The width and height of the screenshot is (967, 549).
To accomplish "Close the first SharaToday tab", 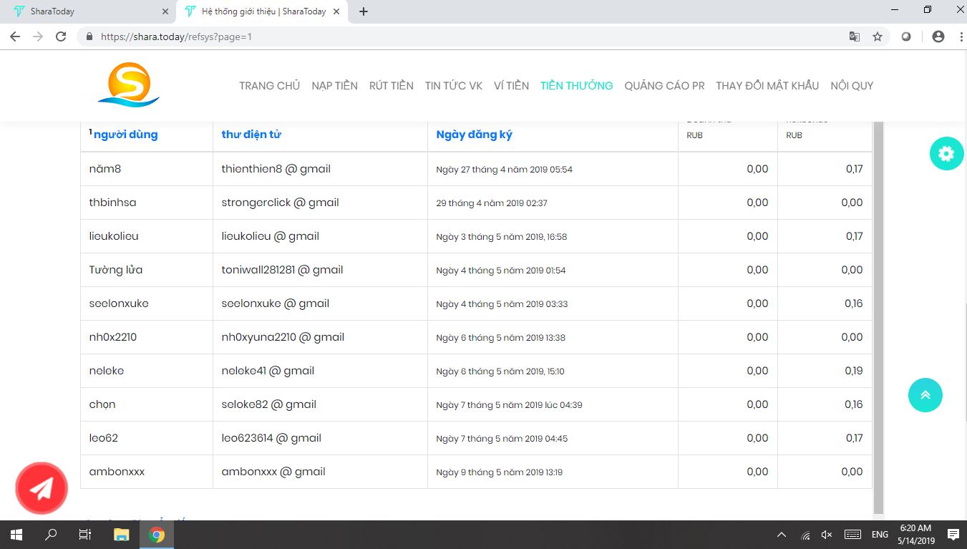I will coord(165,11).
